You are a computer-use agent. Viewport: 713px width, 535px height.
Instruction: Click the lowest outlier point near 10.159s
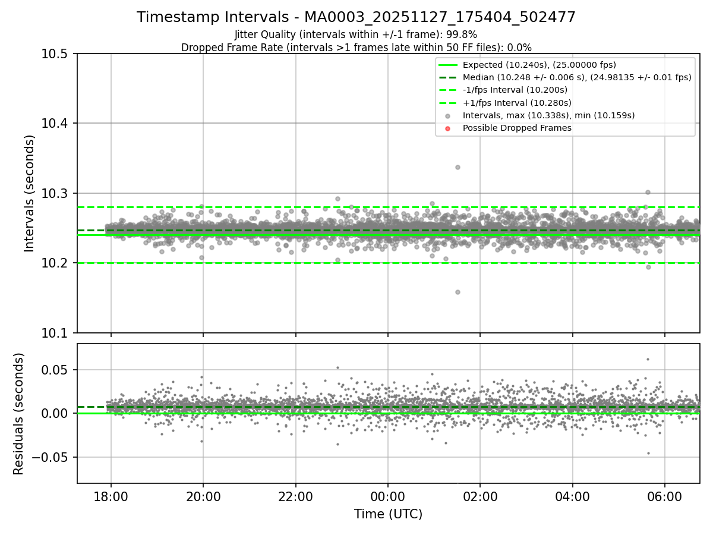click(458, 292)
